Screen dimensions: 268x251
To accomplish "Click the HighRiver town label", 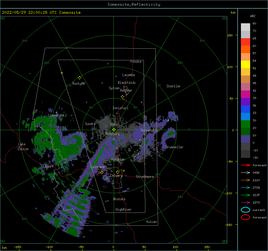I will 124,210.
